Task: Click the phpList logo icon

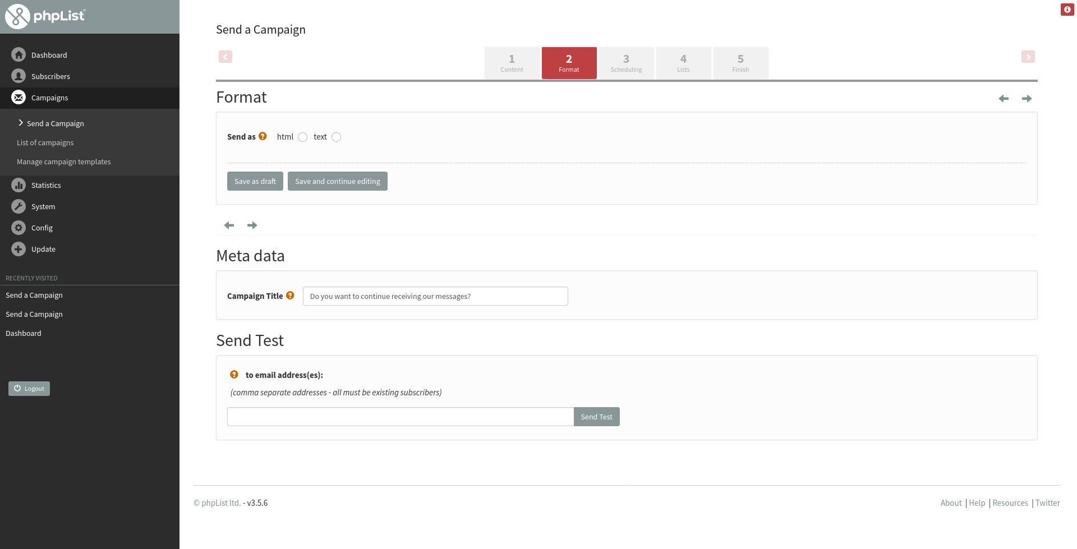Action: [17, 16]
